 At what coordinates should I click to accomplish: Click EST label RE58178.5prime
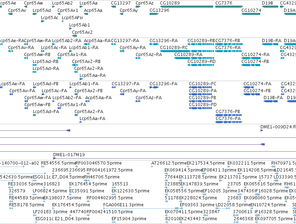coord(27,205)
